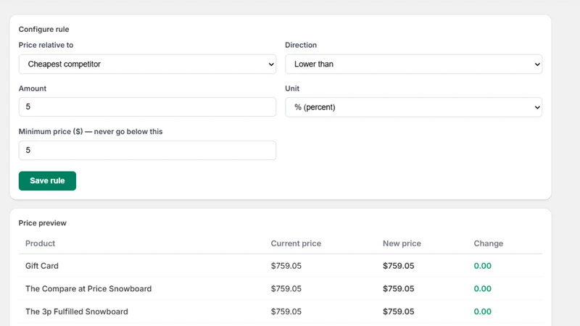Click the Current price column header
Image resolution: width=580 pixels, height=326 pixels.
(296, 243)
